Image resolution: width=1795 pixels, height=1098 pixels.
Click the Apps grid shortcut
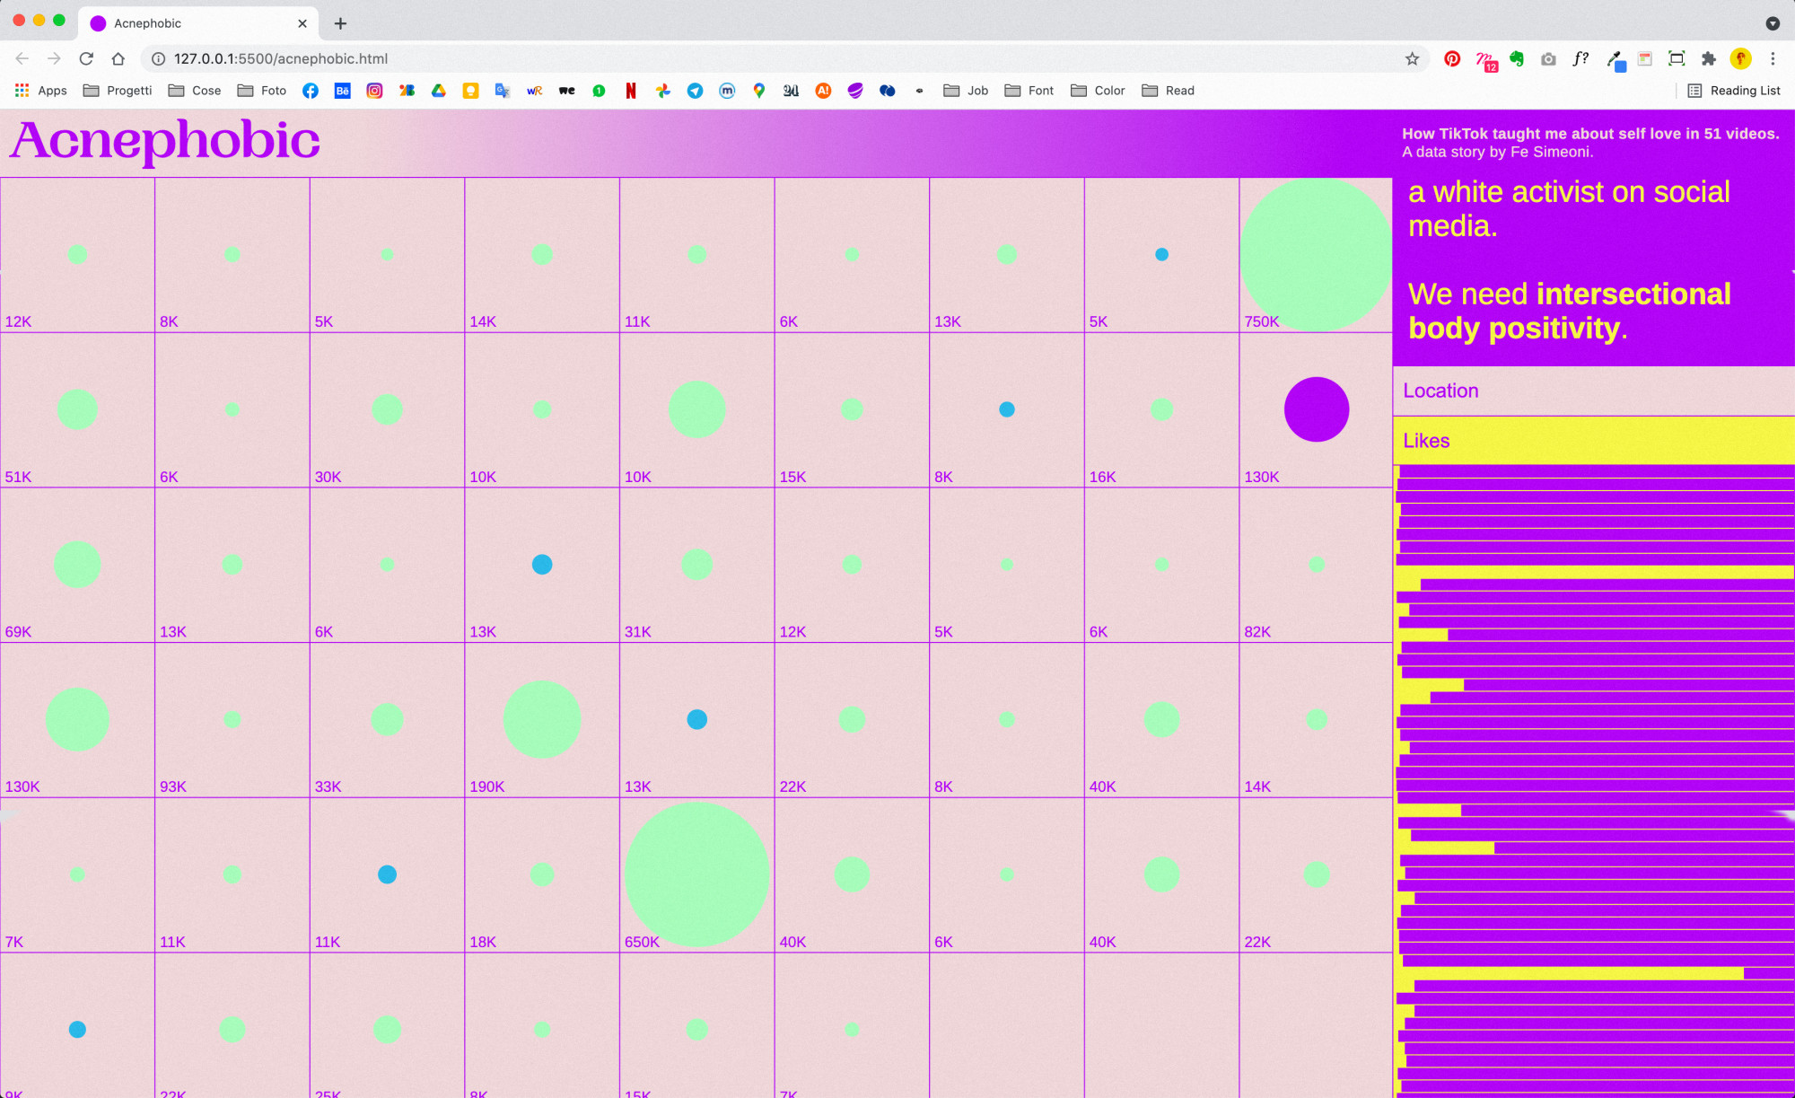[41, 91]
